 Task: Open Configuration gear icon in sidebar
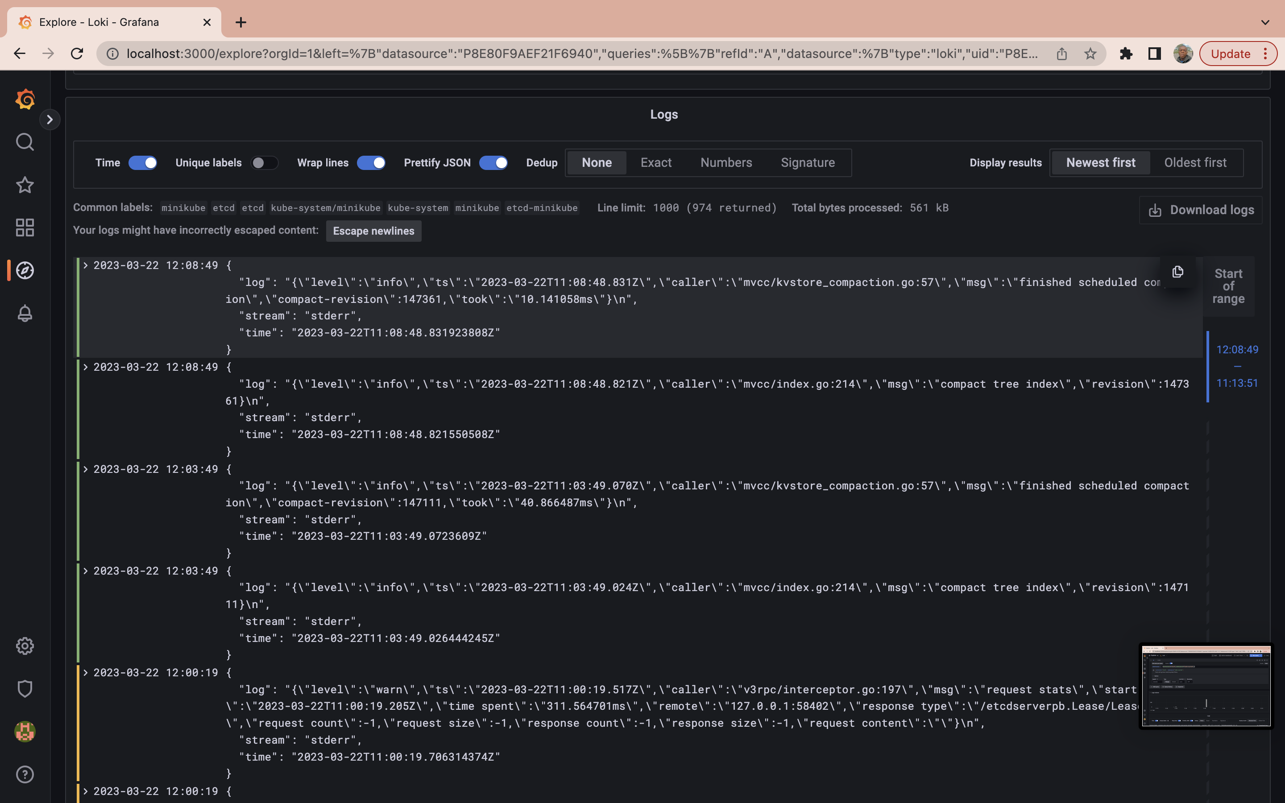point(25,646)
